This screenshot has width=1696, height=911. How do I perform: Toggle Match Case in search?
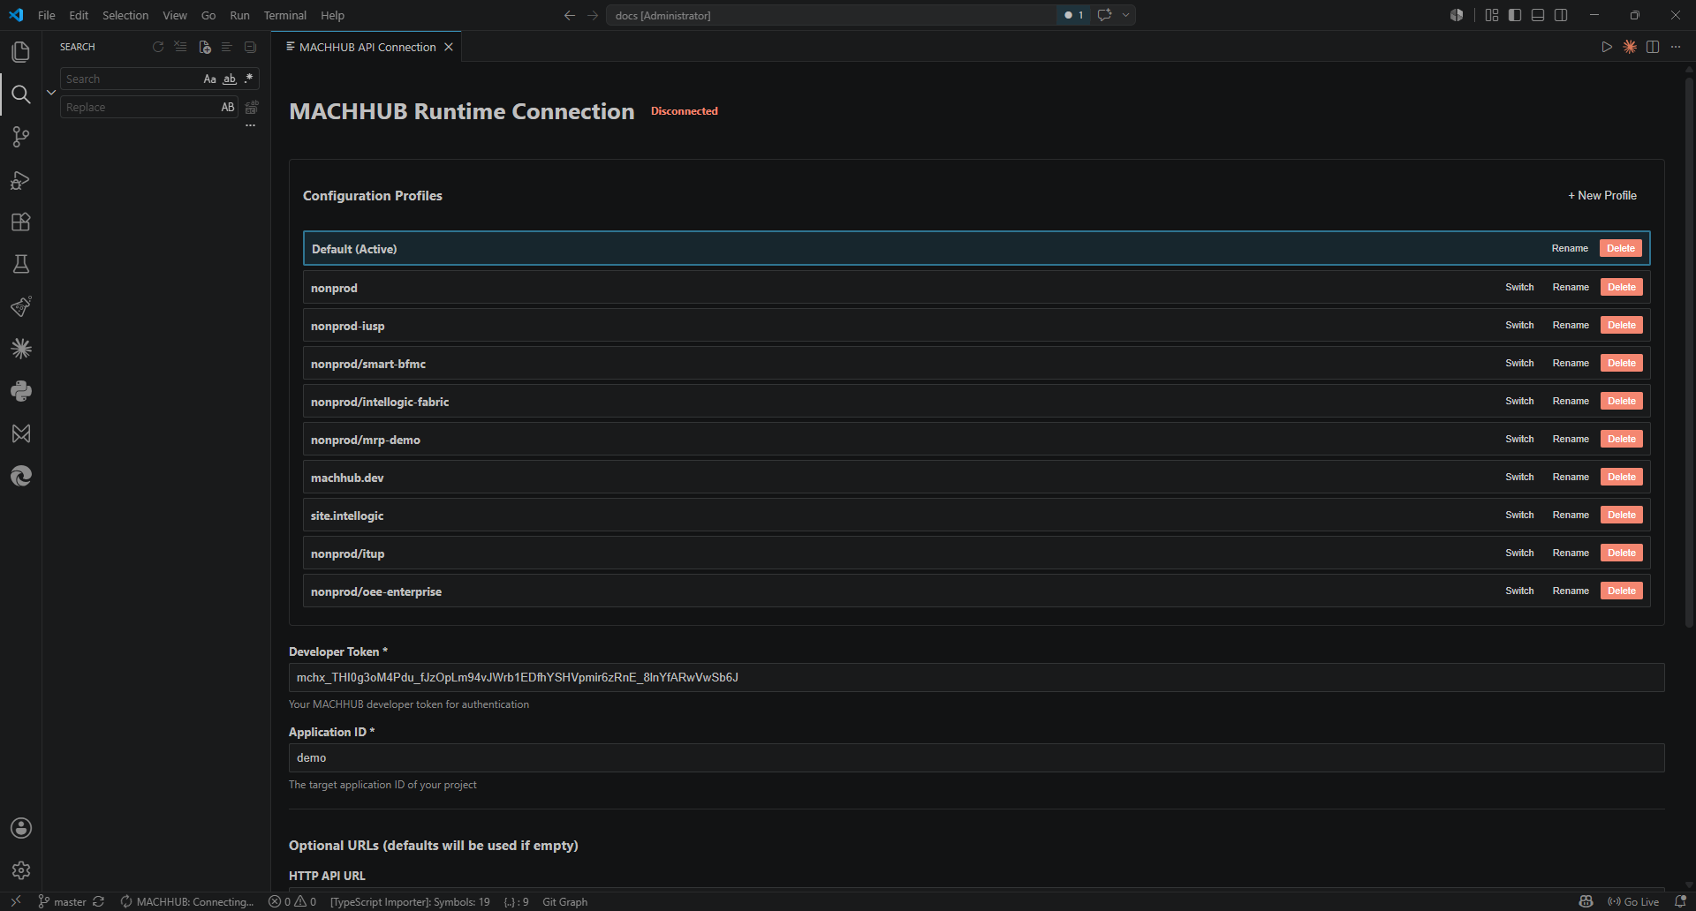pos(209,79)
